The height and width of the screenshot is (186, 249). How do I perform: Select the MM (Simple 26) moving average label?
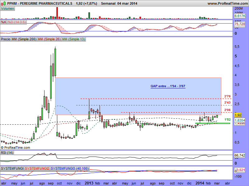pyautogui.click(x=49, y=39)
